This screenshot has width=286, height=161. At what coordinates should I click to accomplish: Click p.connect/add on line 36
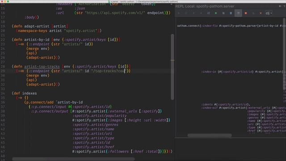coord(40,102)
